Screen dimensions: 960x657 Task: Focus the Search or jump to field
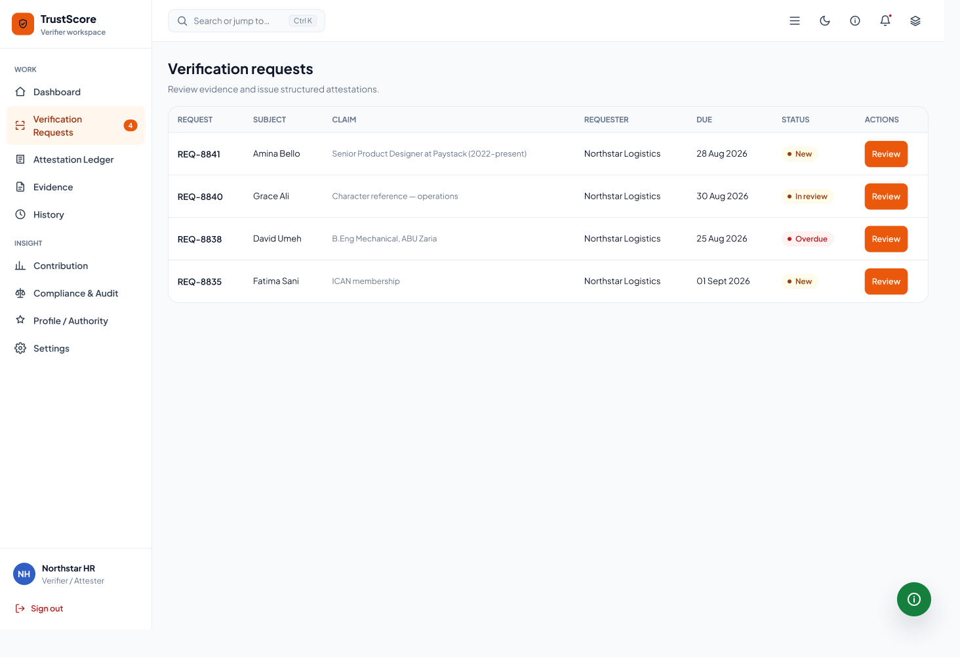247,21
